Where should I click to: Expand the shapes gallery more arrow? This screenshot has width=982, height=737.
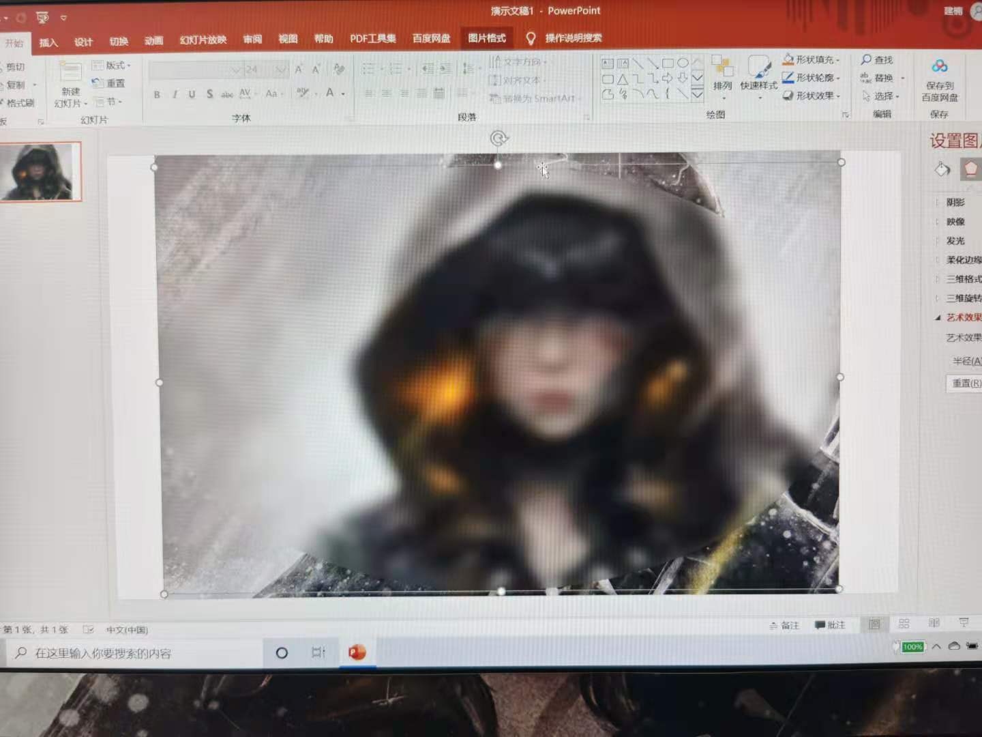point(697,95)
